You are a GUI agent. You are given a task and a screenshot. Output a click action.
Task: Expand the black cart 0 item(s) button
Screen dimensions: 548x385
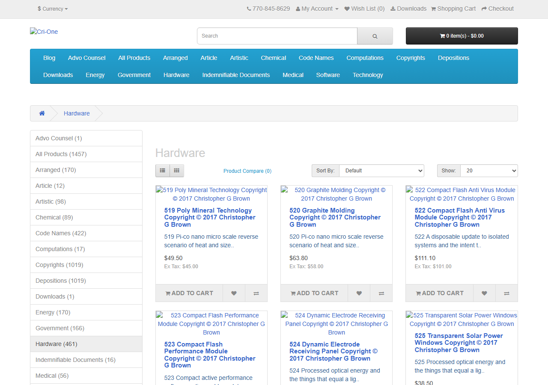click(x=462, y=36)
